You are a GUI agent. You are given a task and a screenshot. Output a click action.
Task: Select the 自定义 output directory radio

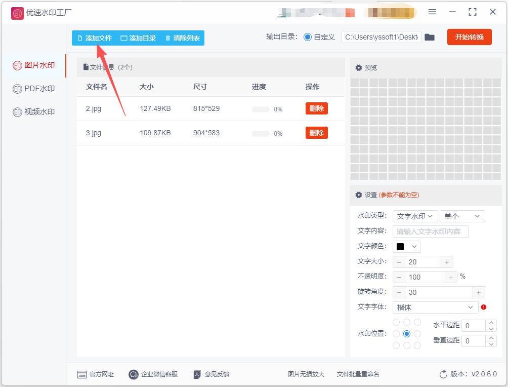pos(308,37)
